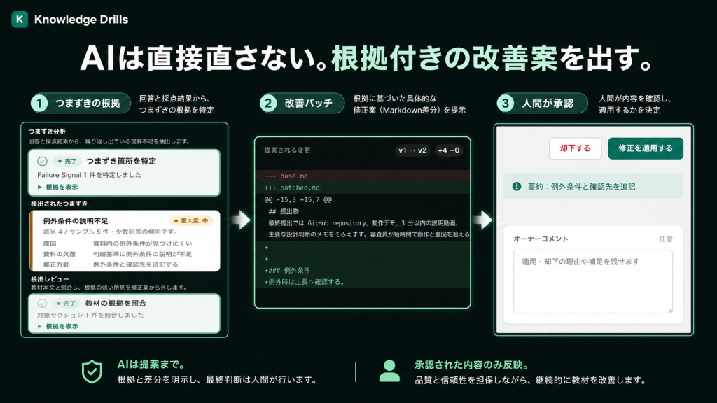The width and height of the screenshot is (717, 403).
Task: Click the shield checkmark icon
Action: 92,372
